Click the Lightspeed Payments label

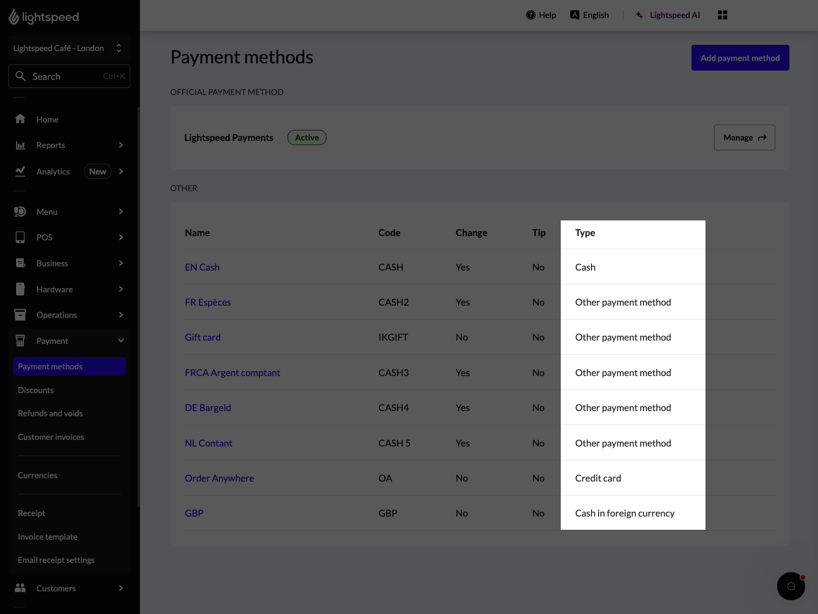coord(229,138)
